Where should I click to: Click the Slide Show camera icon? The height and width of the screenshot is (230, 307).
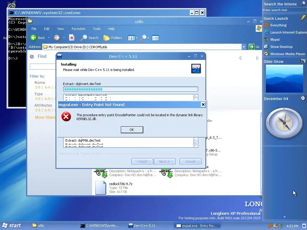(303, 61)
